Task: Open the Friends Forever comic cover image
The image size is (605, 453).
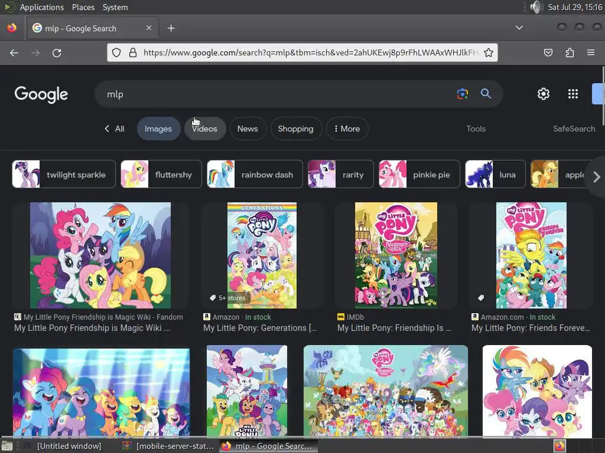Action: [531, 255]
